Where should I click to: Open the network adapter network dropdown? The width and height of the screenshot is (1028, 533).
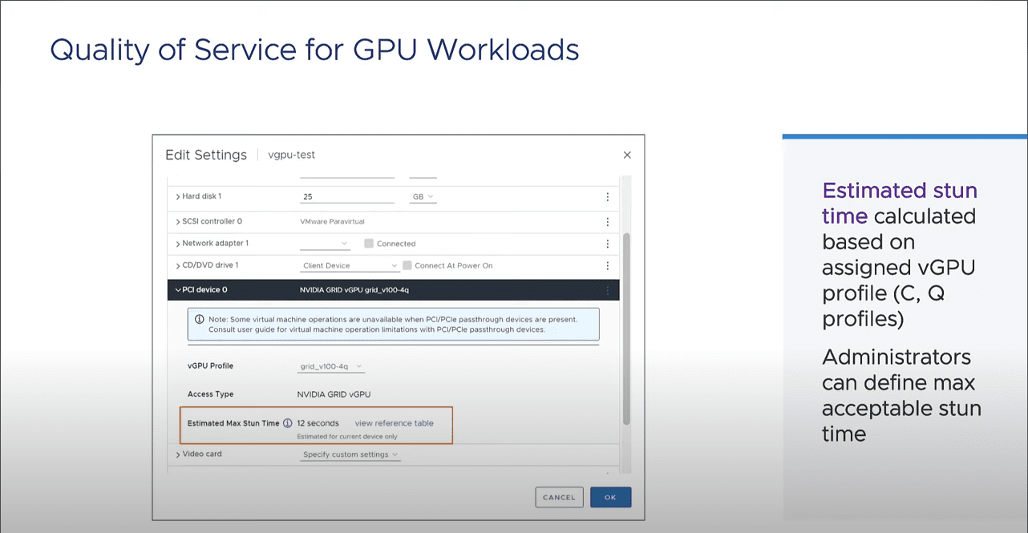point(325,244)
